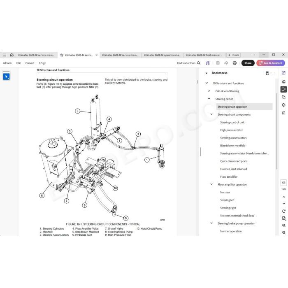288x288 pixels.
Task: Click Find text or tools field
Action: point(186,63)
